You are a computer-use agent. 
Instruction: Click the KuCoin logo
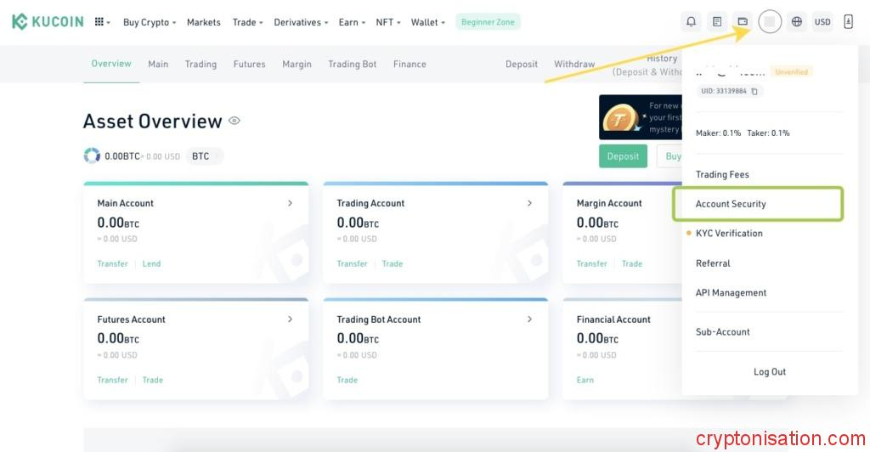[x=48, y=22]
